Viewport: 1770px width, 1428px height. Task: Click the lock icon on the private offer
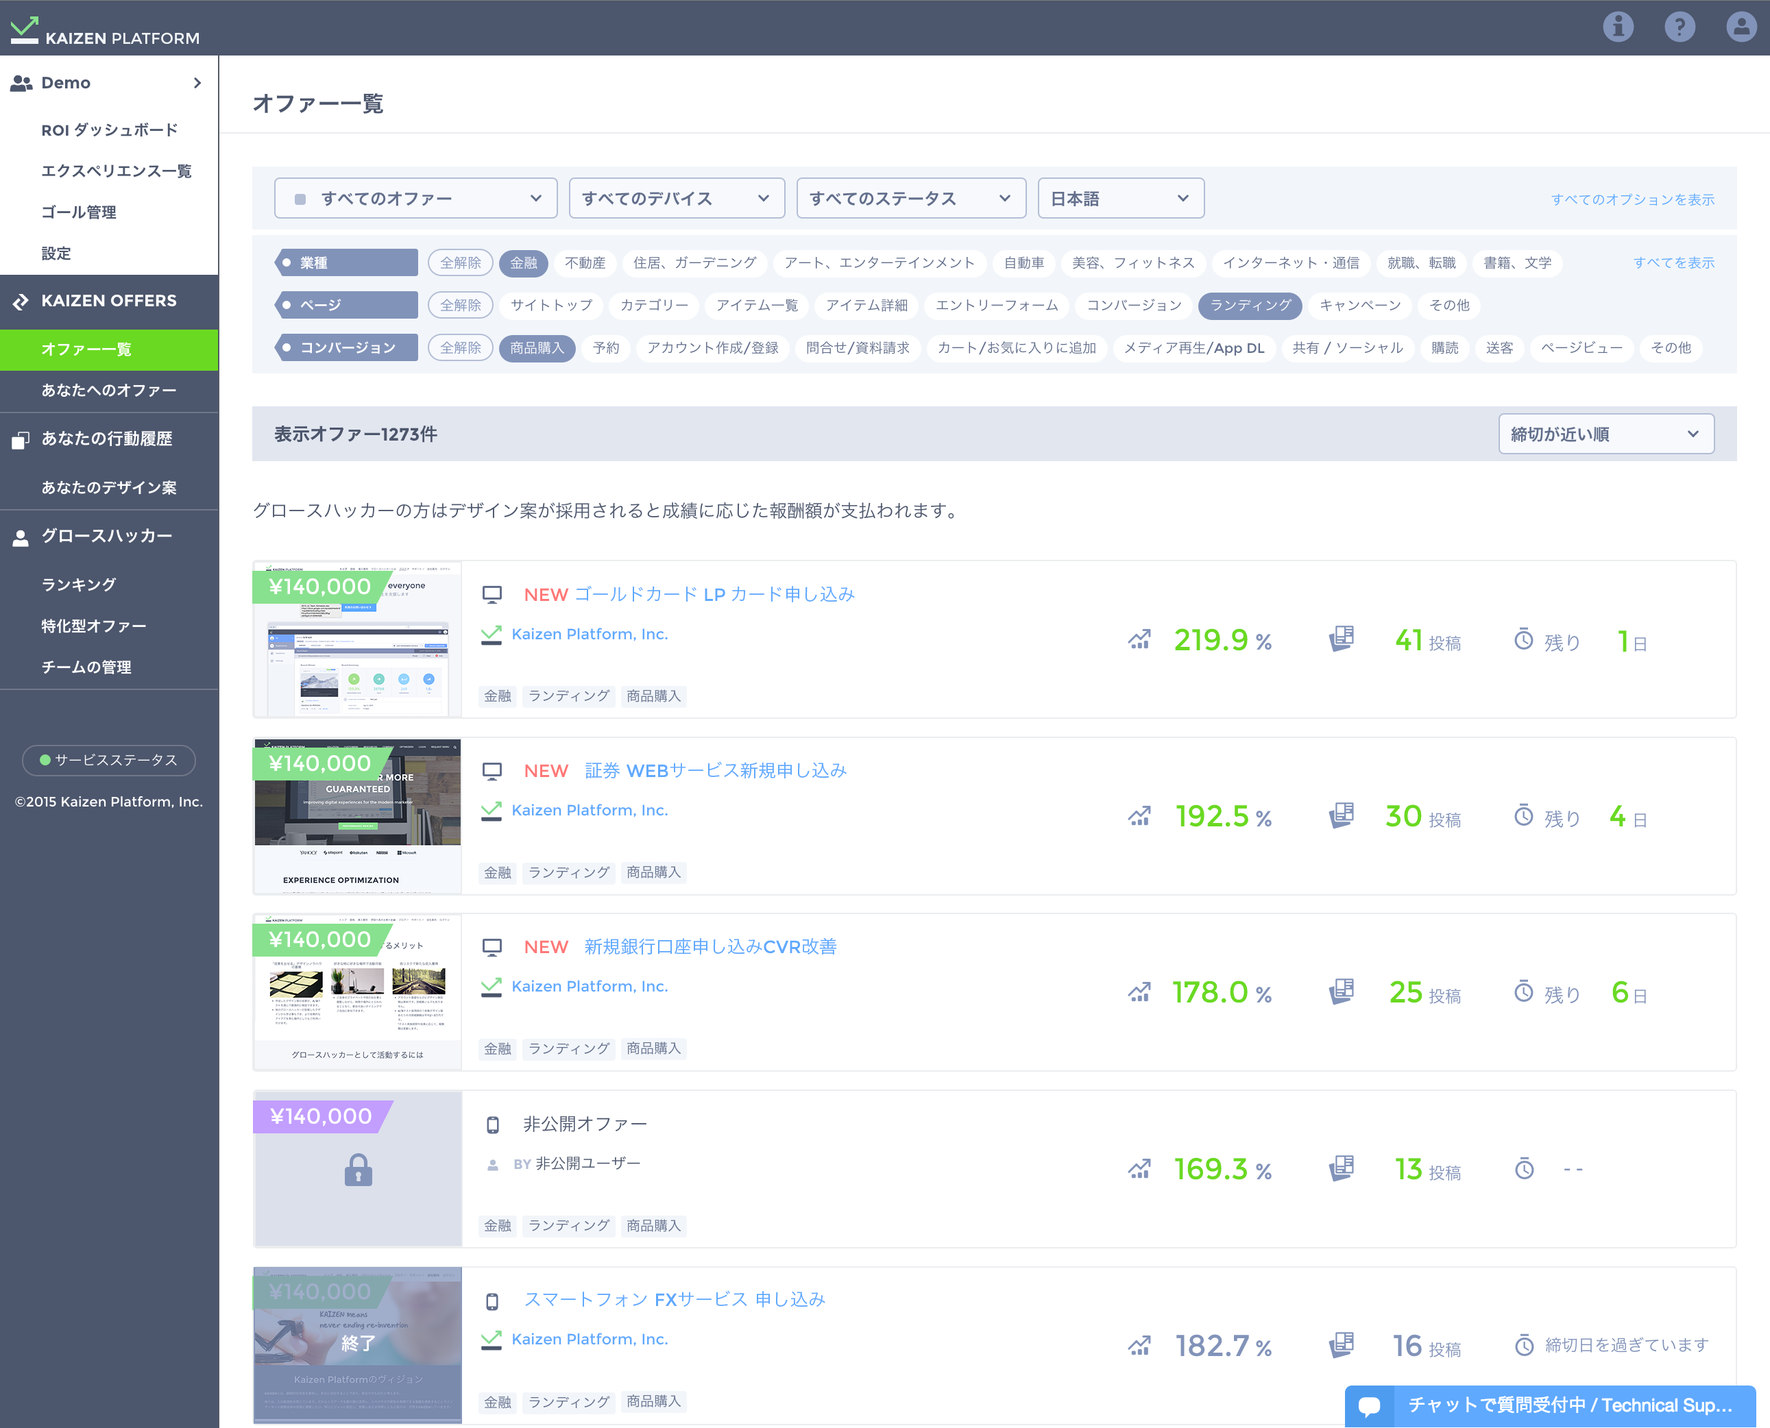(x=358, y=1170)
